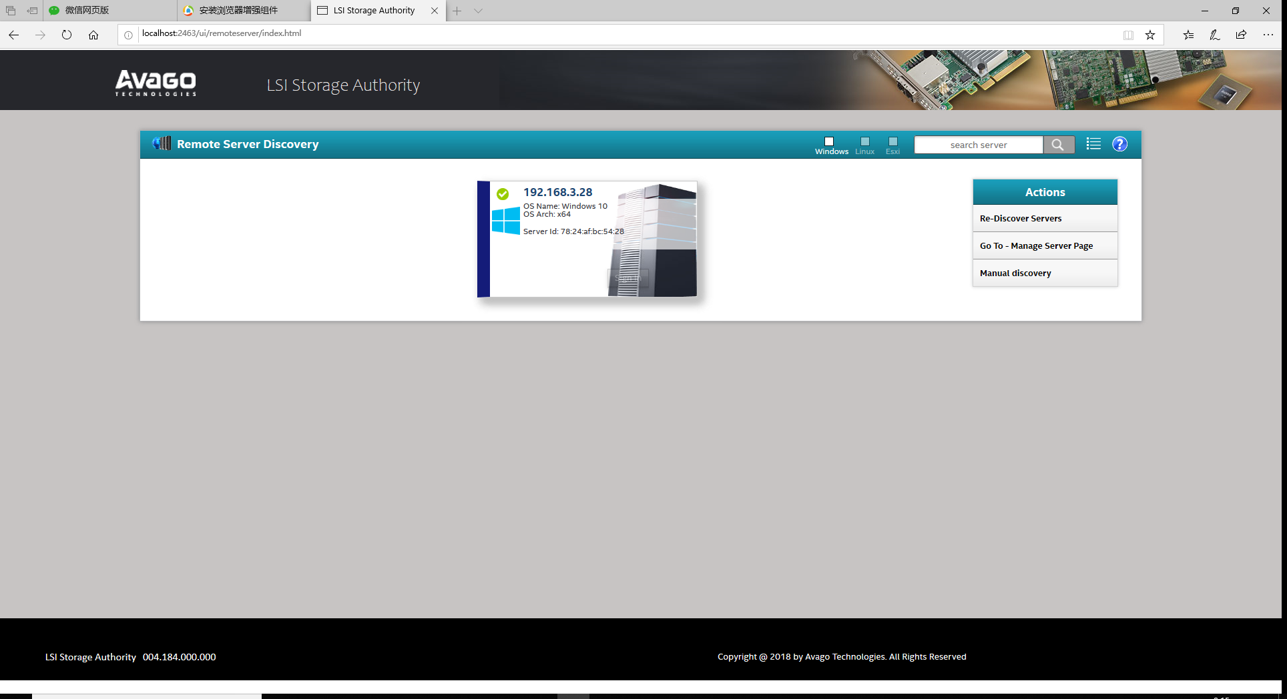1287x699 pixels.
Task: Switch to the 微信网页版 tab
Action: tap(110, 11)
